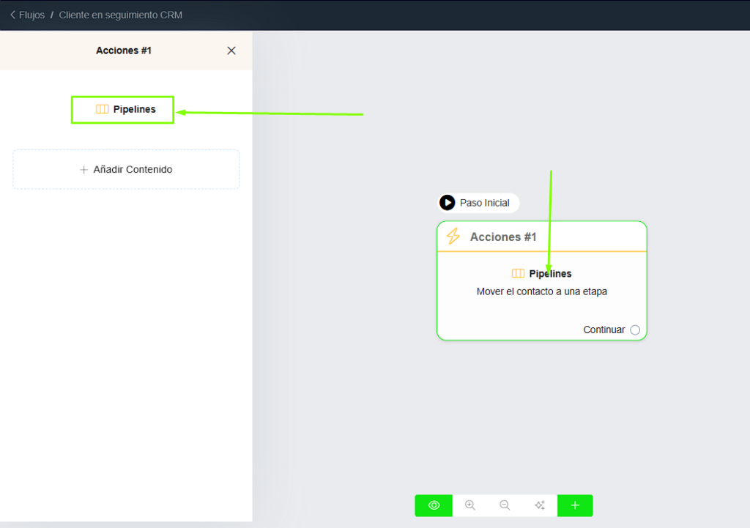Open the preview eye icon in bottom toolbar
750x528 pixels.
pos(433,505)
